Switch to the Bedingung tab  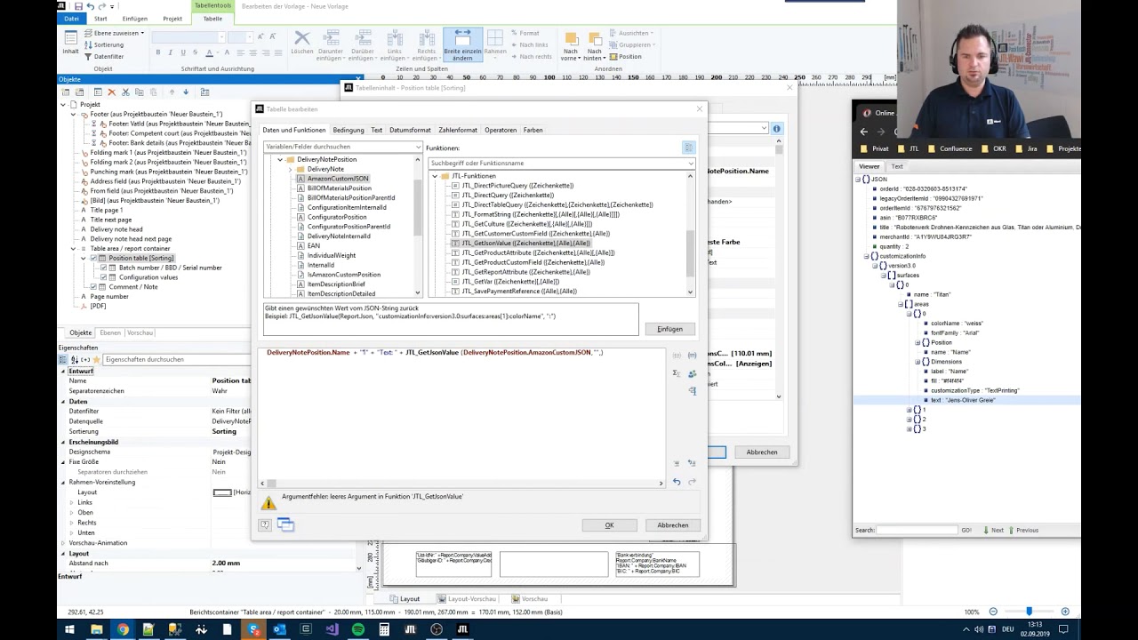(x=349, y=130)
